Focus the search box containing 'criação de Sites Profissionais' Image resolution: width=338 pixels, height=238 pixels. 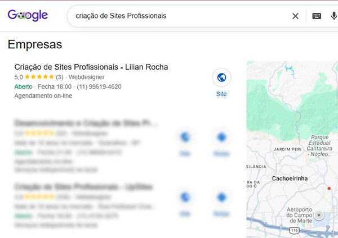tap(181, 16)
